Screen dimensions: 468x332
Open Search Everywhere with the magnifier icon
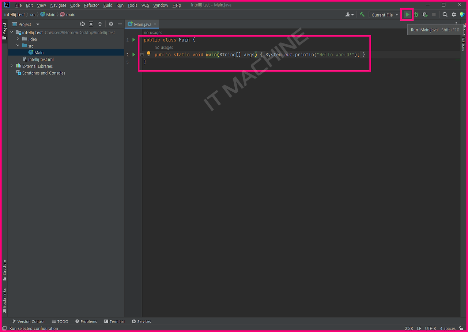click(x=445, y=15)
